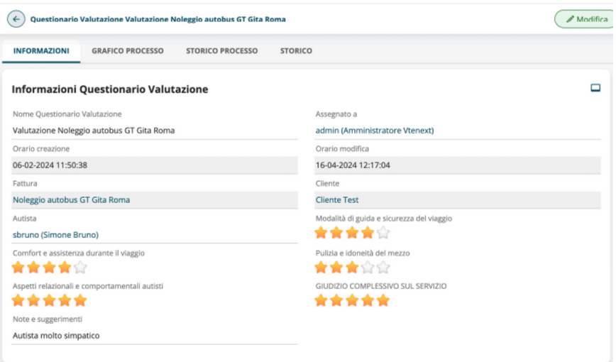616x362 pixels.
Task: Click the back arrow icon
Action: [16, 19]
